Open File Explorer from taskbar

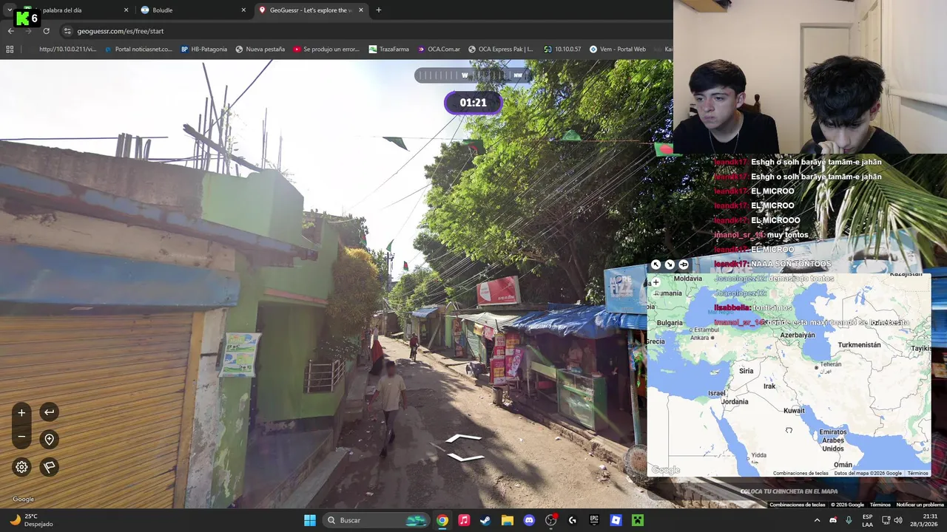[508, 520]
